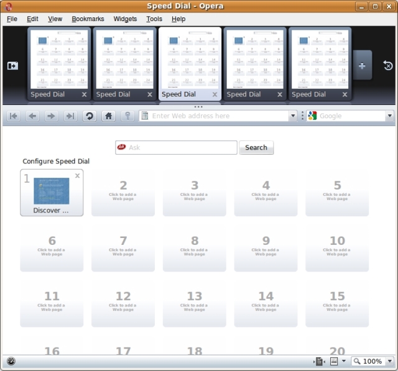Focus the Google search field
Image resolution: width=398 pixels, height=371 pixels.
pyautogui.click(x=351, y=116)
